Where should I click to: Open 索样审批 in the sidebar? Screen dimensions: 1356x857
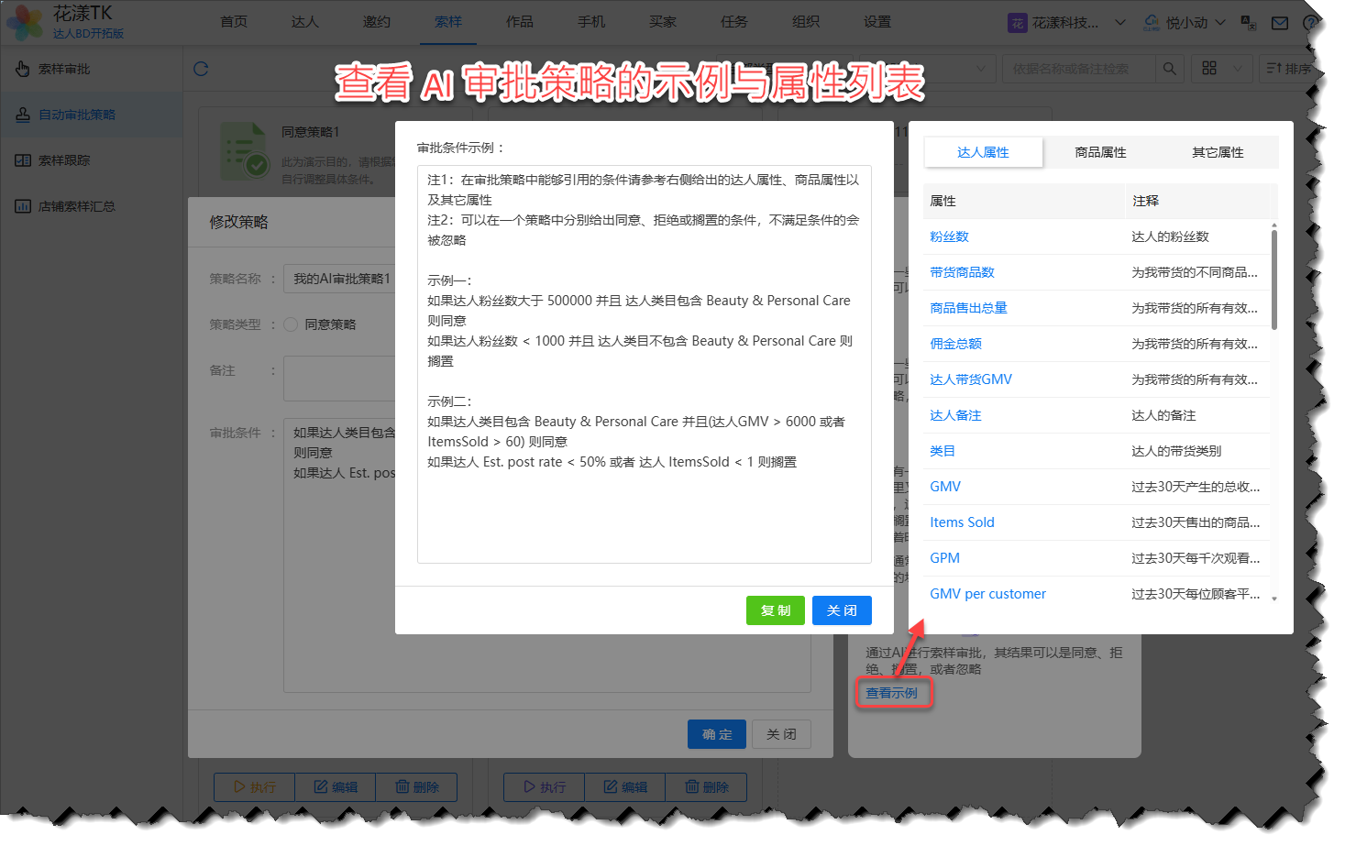click(64, 69)
